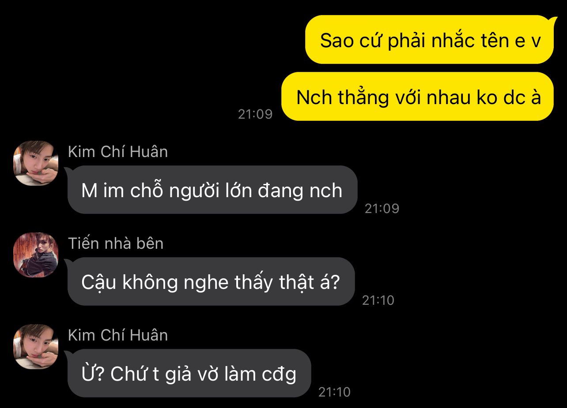The width and height of the screenshot is (567, 408).
Task: Open Tiến nhà bên's profile avatar
Action: [x=36, y=255]
